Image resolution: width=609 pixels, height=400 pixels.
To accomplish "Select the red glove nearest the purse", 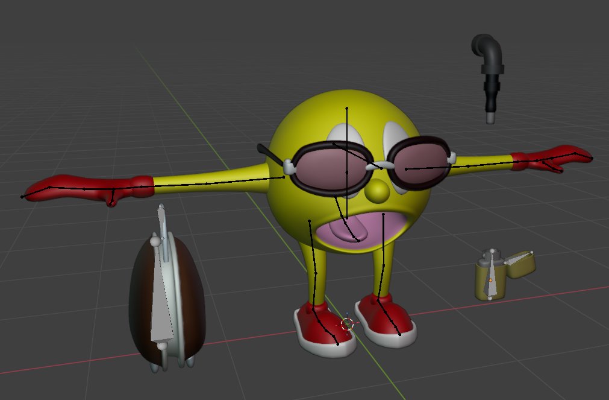I will pos(89,189).
